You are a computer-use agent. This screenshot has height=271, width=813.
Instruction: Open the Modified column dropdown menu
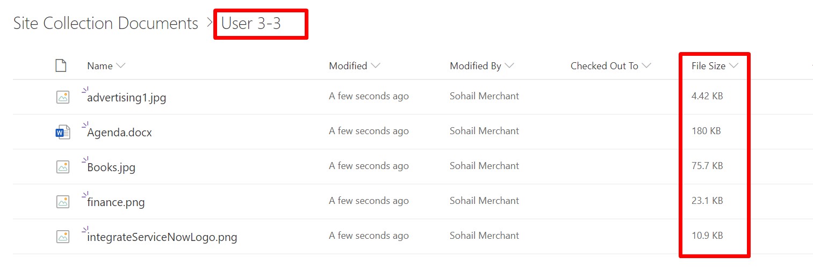[376, 66]
